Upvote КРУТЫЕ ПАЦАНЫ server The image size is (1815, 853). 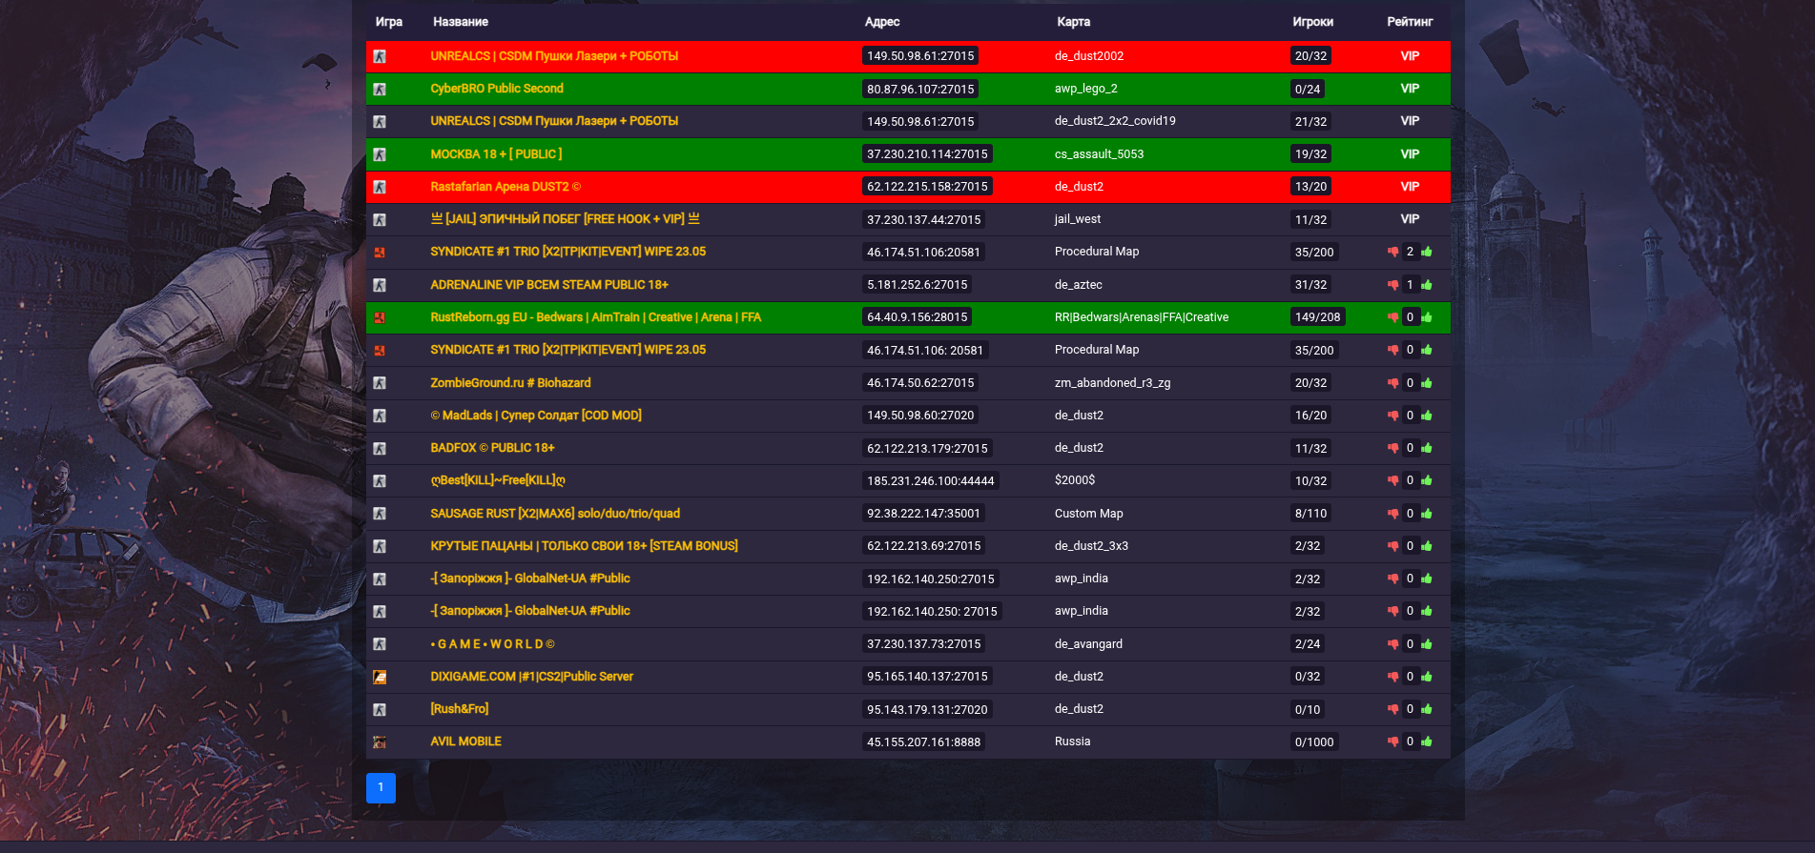1427,546
